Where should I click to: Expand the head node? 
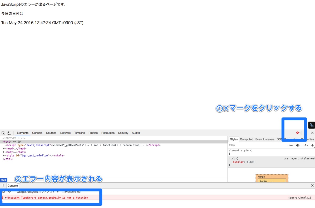coord(4,149)
